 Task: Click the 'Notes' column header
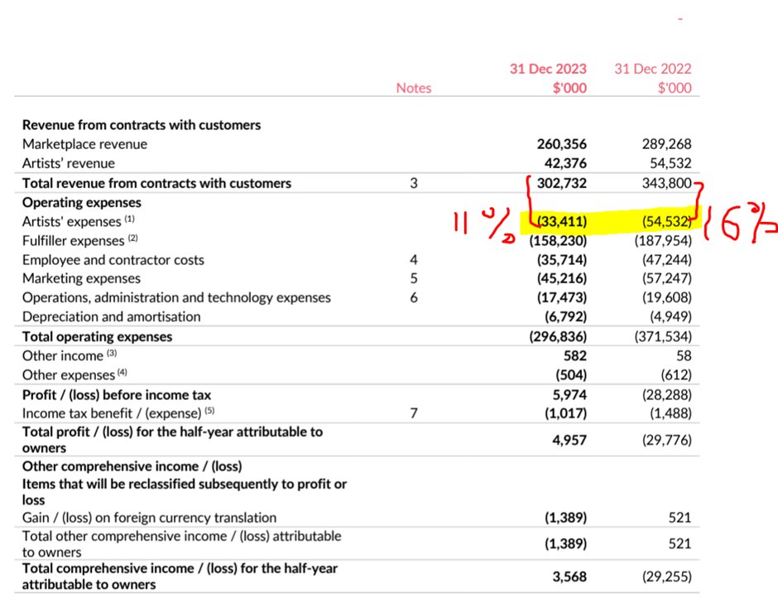(413, 88)
